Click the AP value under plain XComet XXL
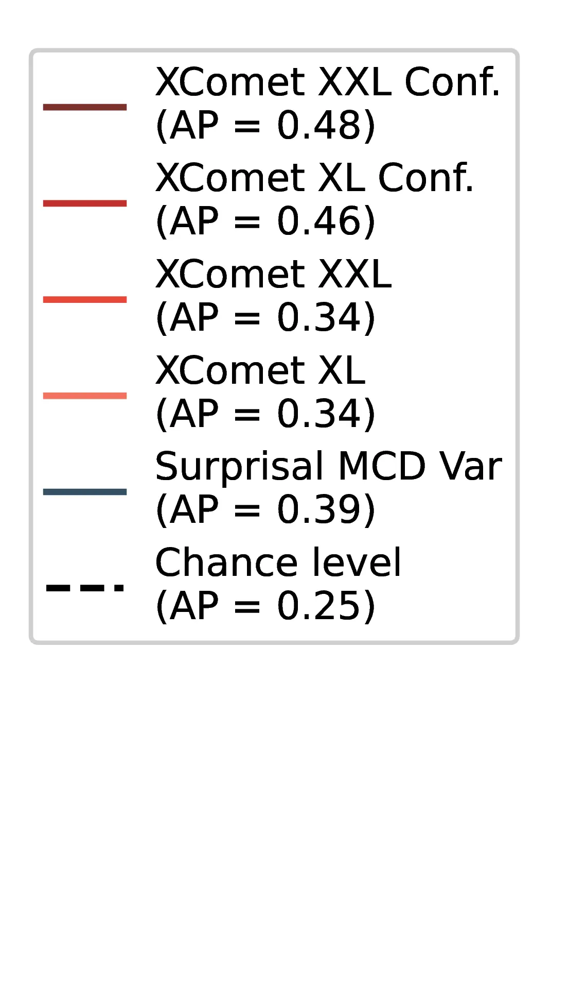The image size is (568, 989). point(265,318)
